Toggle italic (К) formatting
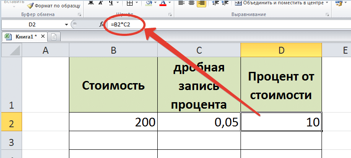 [100, 3]
